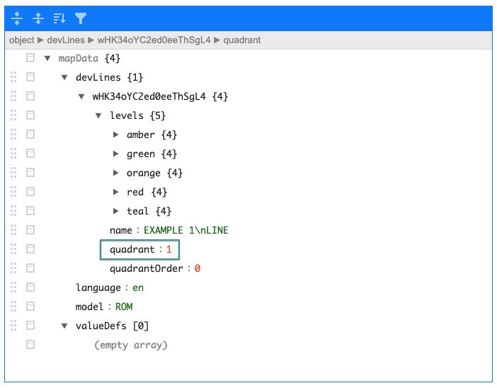Open the sort contents tool

[59, 18]
